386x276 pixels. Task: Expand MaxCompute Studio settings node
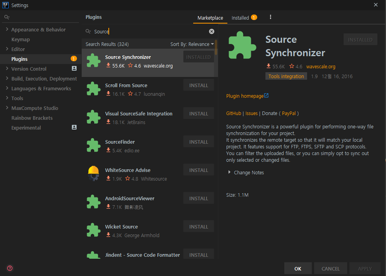[7, 108]
